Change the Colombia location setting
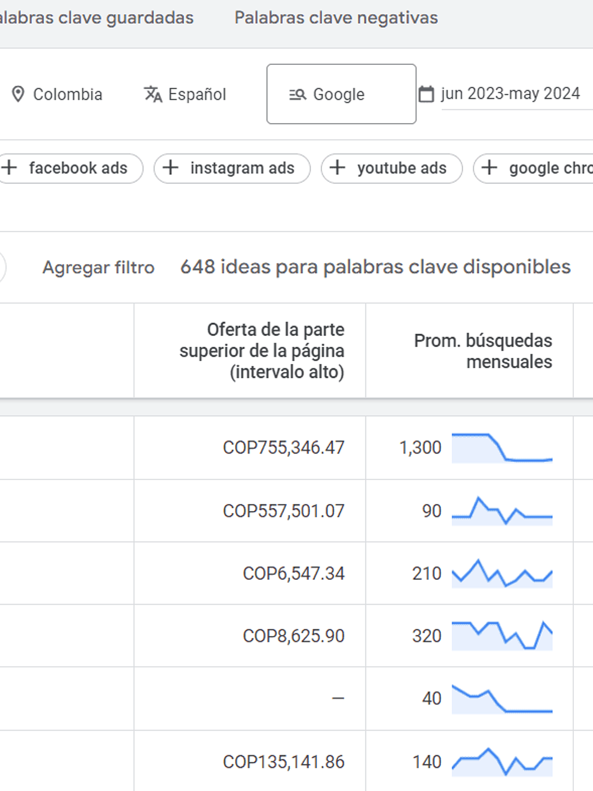 click(x=67, y=95)
